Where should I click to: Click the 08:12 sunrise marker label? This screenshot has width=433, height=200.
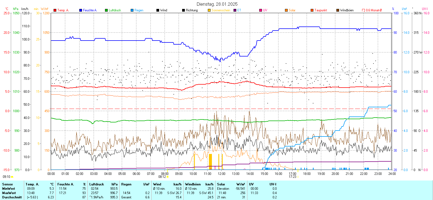[x=162, y=177]
